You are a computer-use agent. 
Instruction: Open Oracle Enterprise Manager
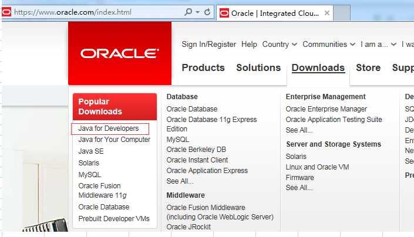(x=327, y=109)
